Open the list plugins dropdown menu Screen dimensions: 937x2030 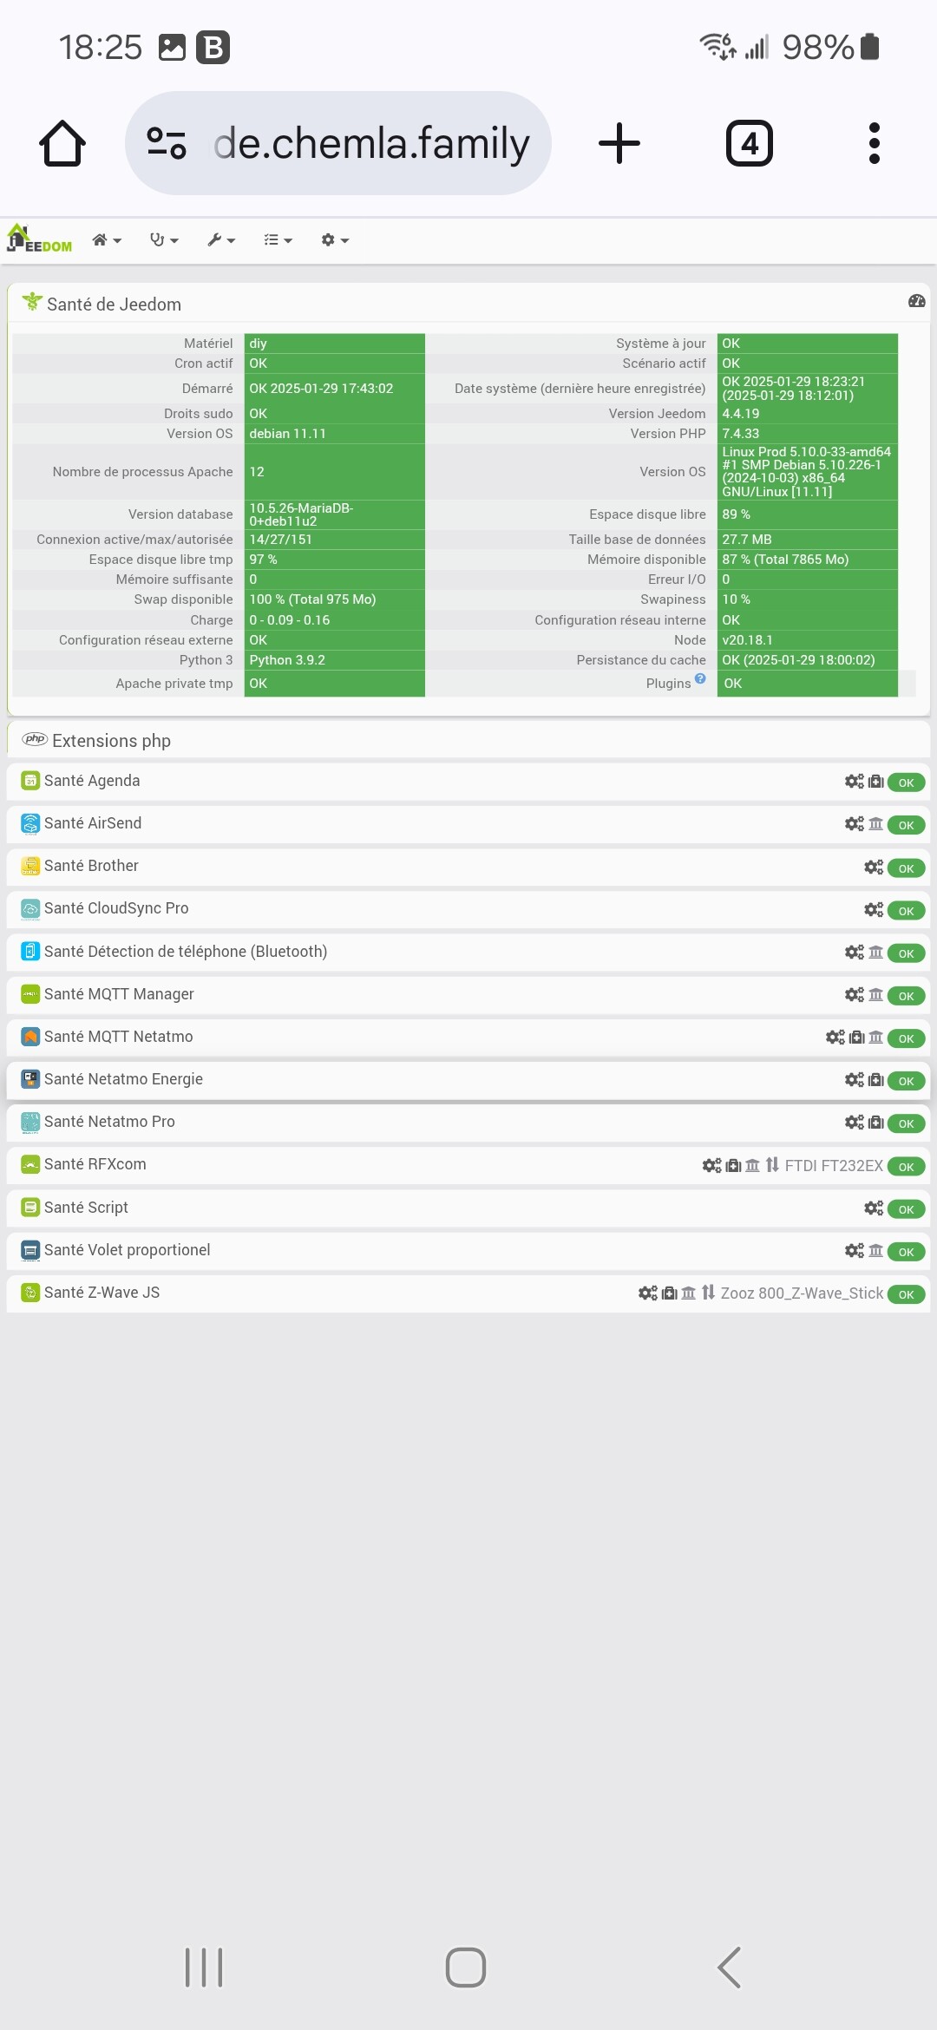coord(278,240)
